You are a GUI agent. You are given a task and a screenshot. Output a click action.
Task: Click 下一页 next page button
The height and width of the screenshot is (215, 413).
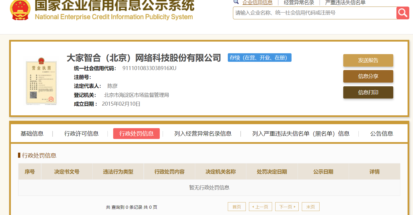coord(287,207)
